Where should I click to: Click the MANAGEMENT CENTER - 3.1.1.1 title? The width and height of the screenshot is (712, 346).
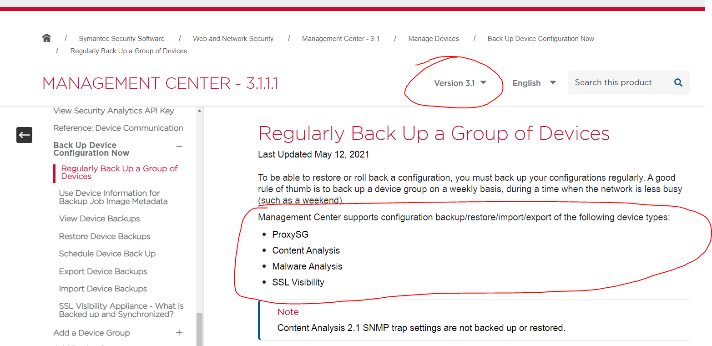(160, 83)
